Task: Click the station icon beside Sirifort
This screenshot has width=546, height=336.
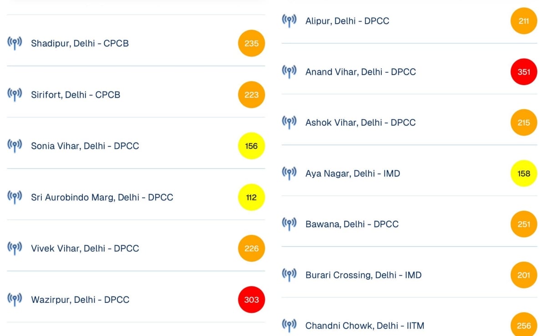Action: click(x=15, y=95)
